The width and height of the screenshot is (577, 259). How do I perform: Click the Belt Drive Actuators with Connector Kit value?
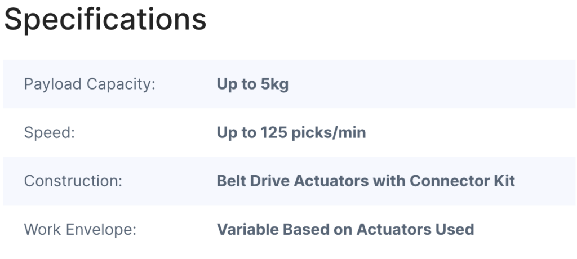pyautogui.click(x=366, y=181)
